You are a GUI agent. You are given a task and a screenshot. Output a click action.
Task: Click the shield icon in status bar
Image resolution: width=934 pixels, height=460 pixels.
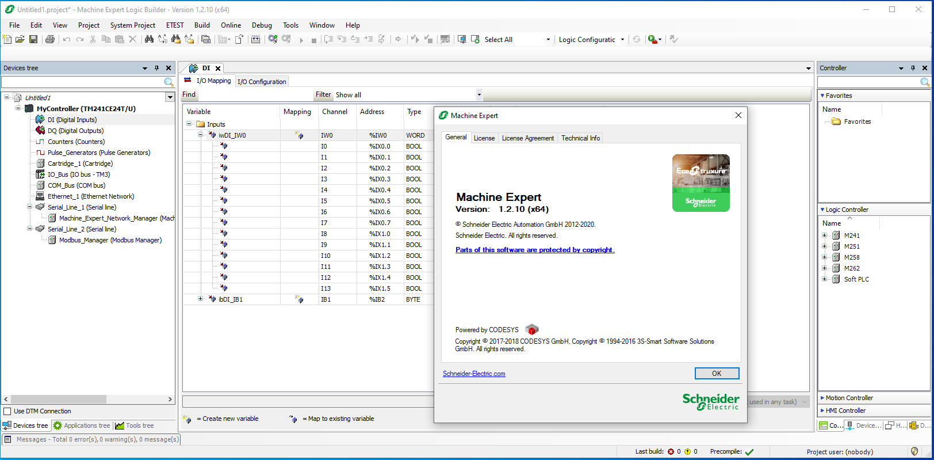point(914,451)
